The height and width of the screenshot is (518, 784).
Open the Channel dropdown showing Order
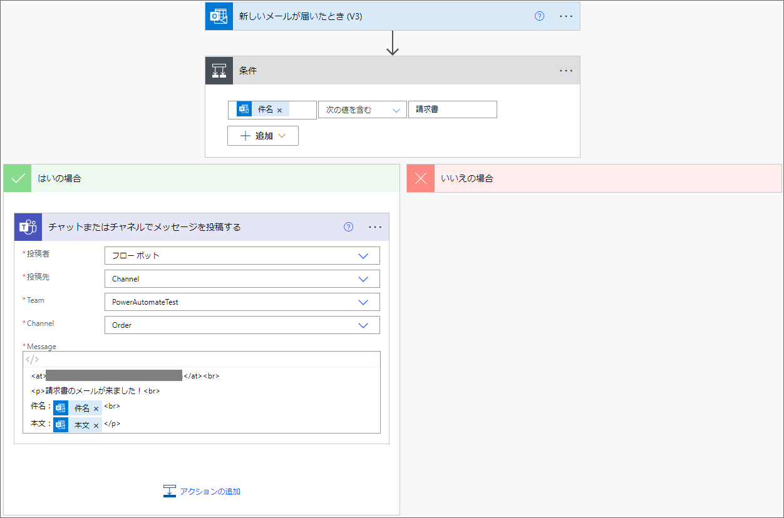click(x=242, y=325)
